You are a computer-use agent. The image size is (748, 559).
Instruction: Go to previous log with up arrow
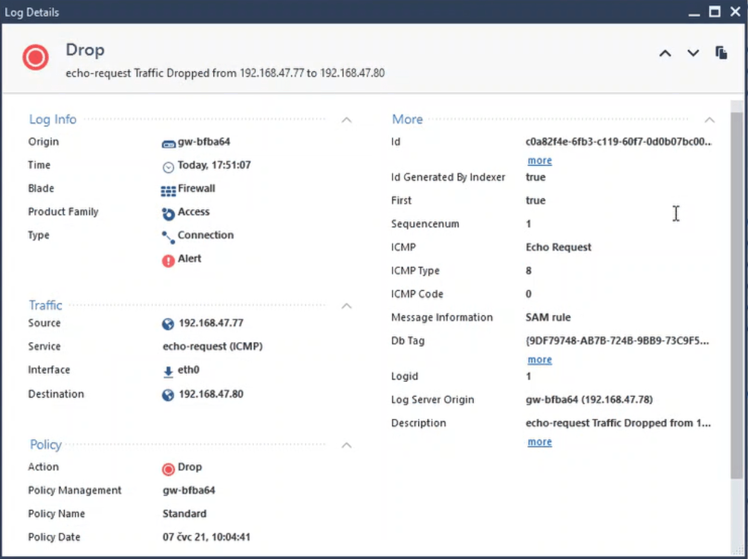click(x=665, y=53)
